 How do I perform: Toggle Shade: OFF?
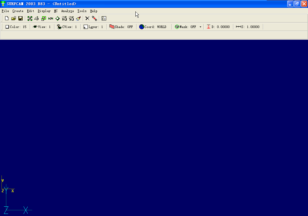(121, 27)
